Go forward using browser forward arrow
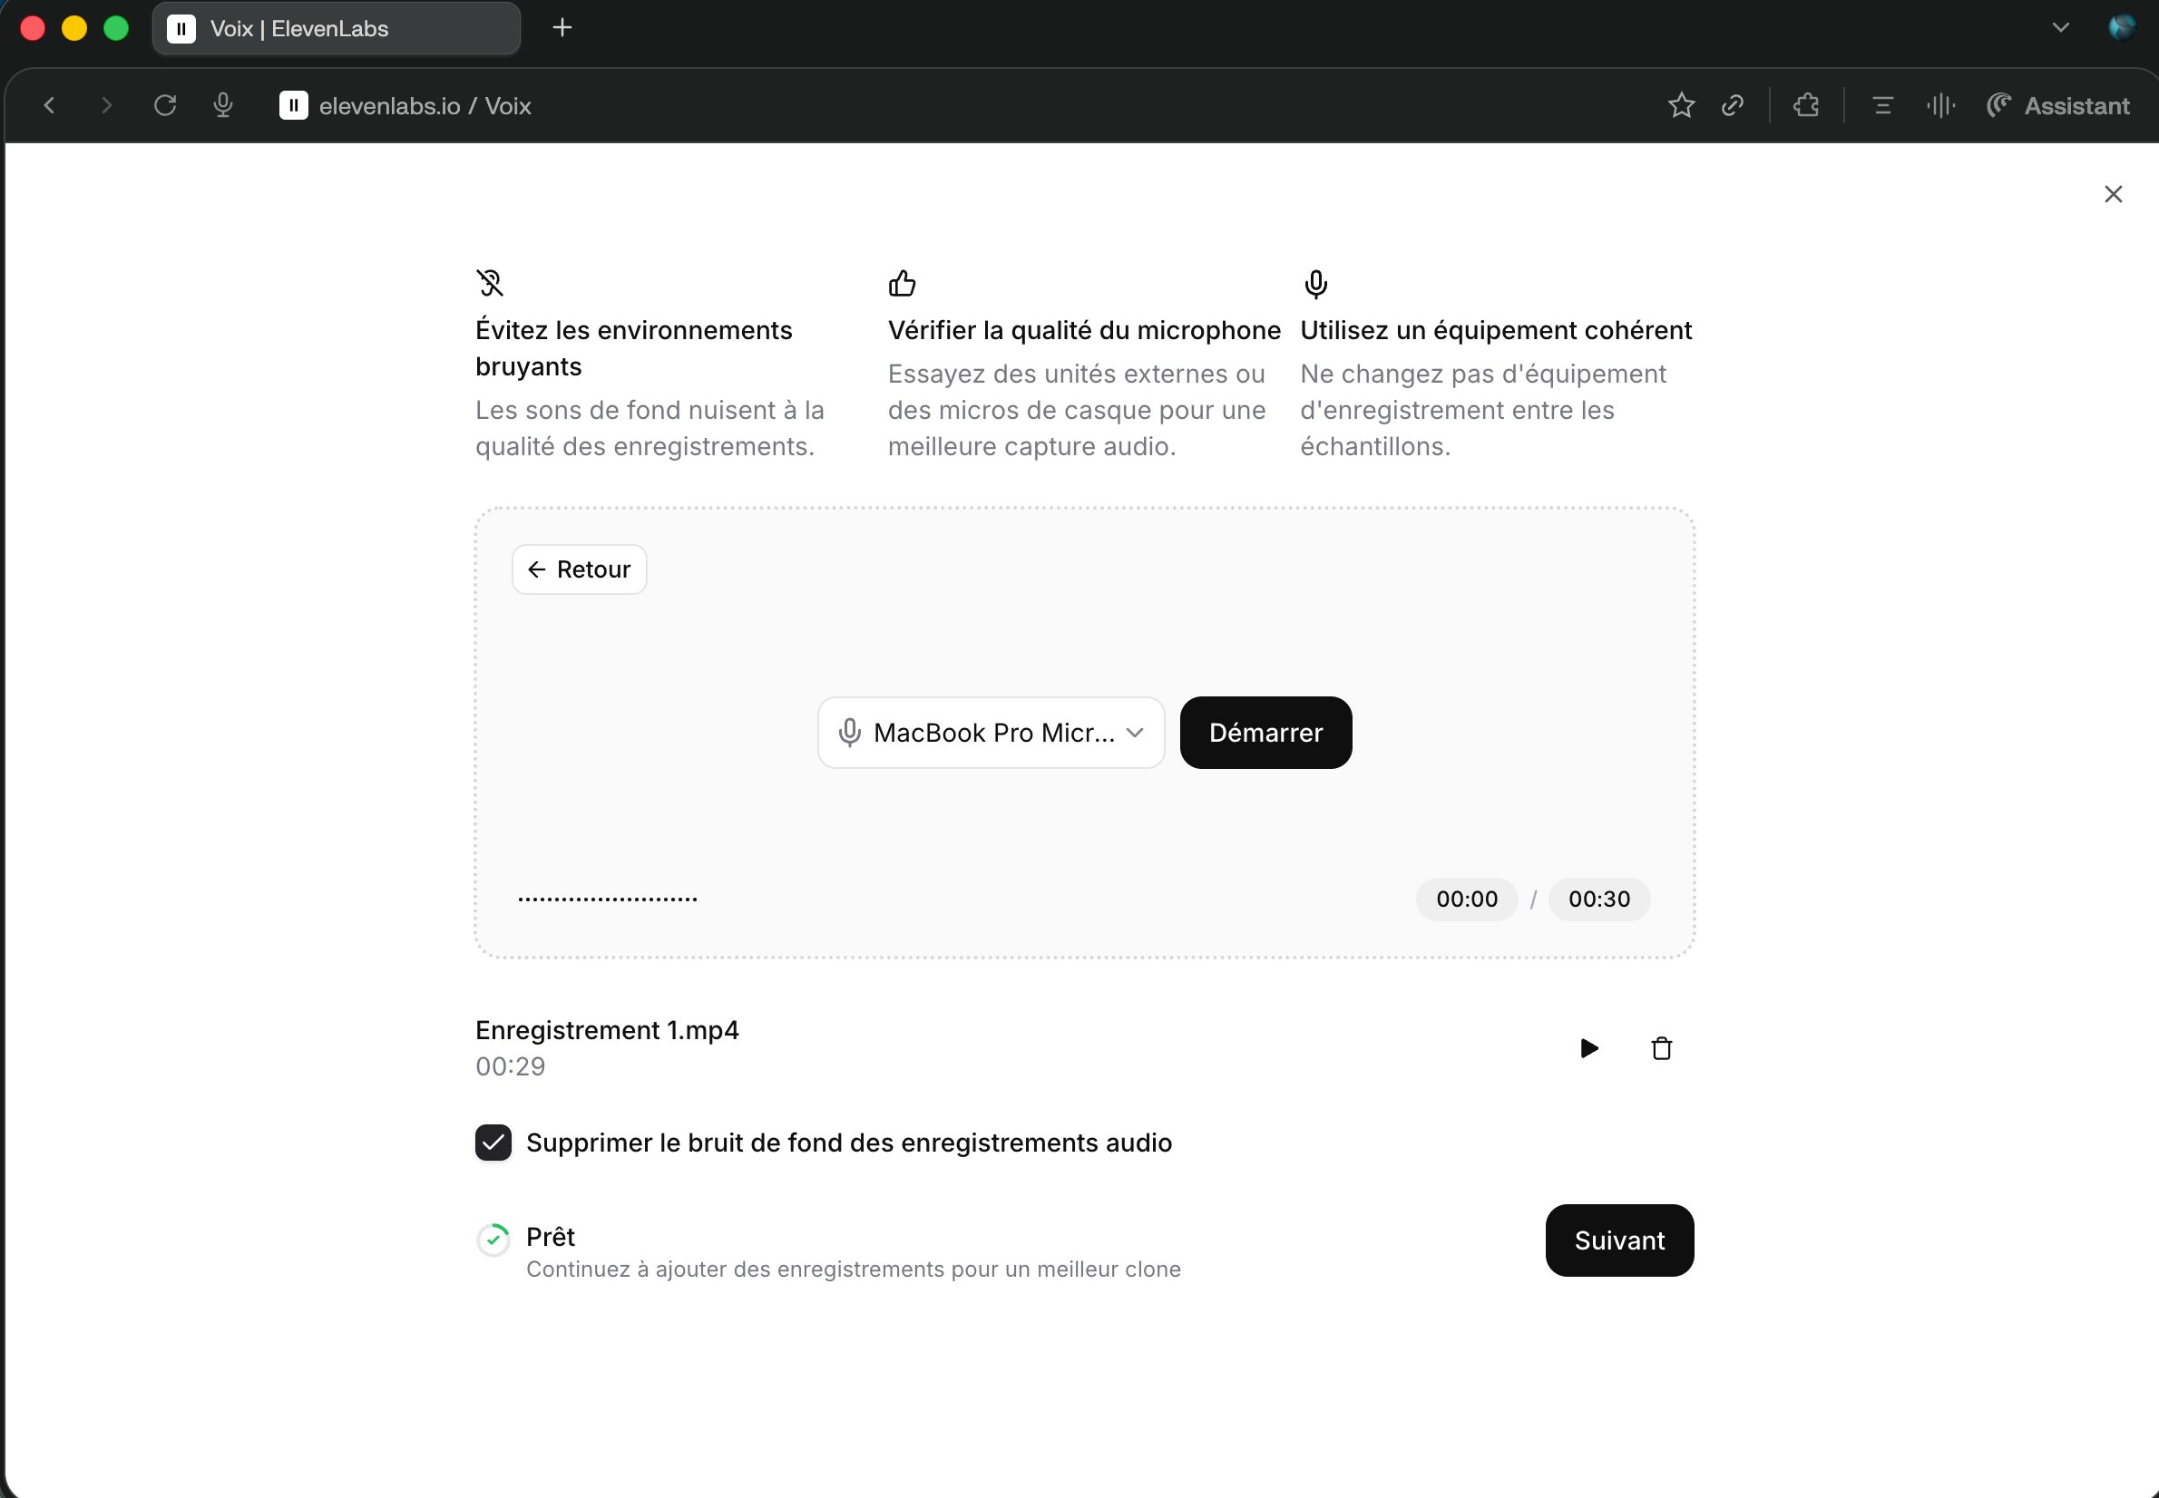The width and height of the screenshot is (2159, 1498). (106, 106)
